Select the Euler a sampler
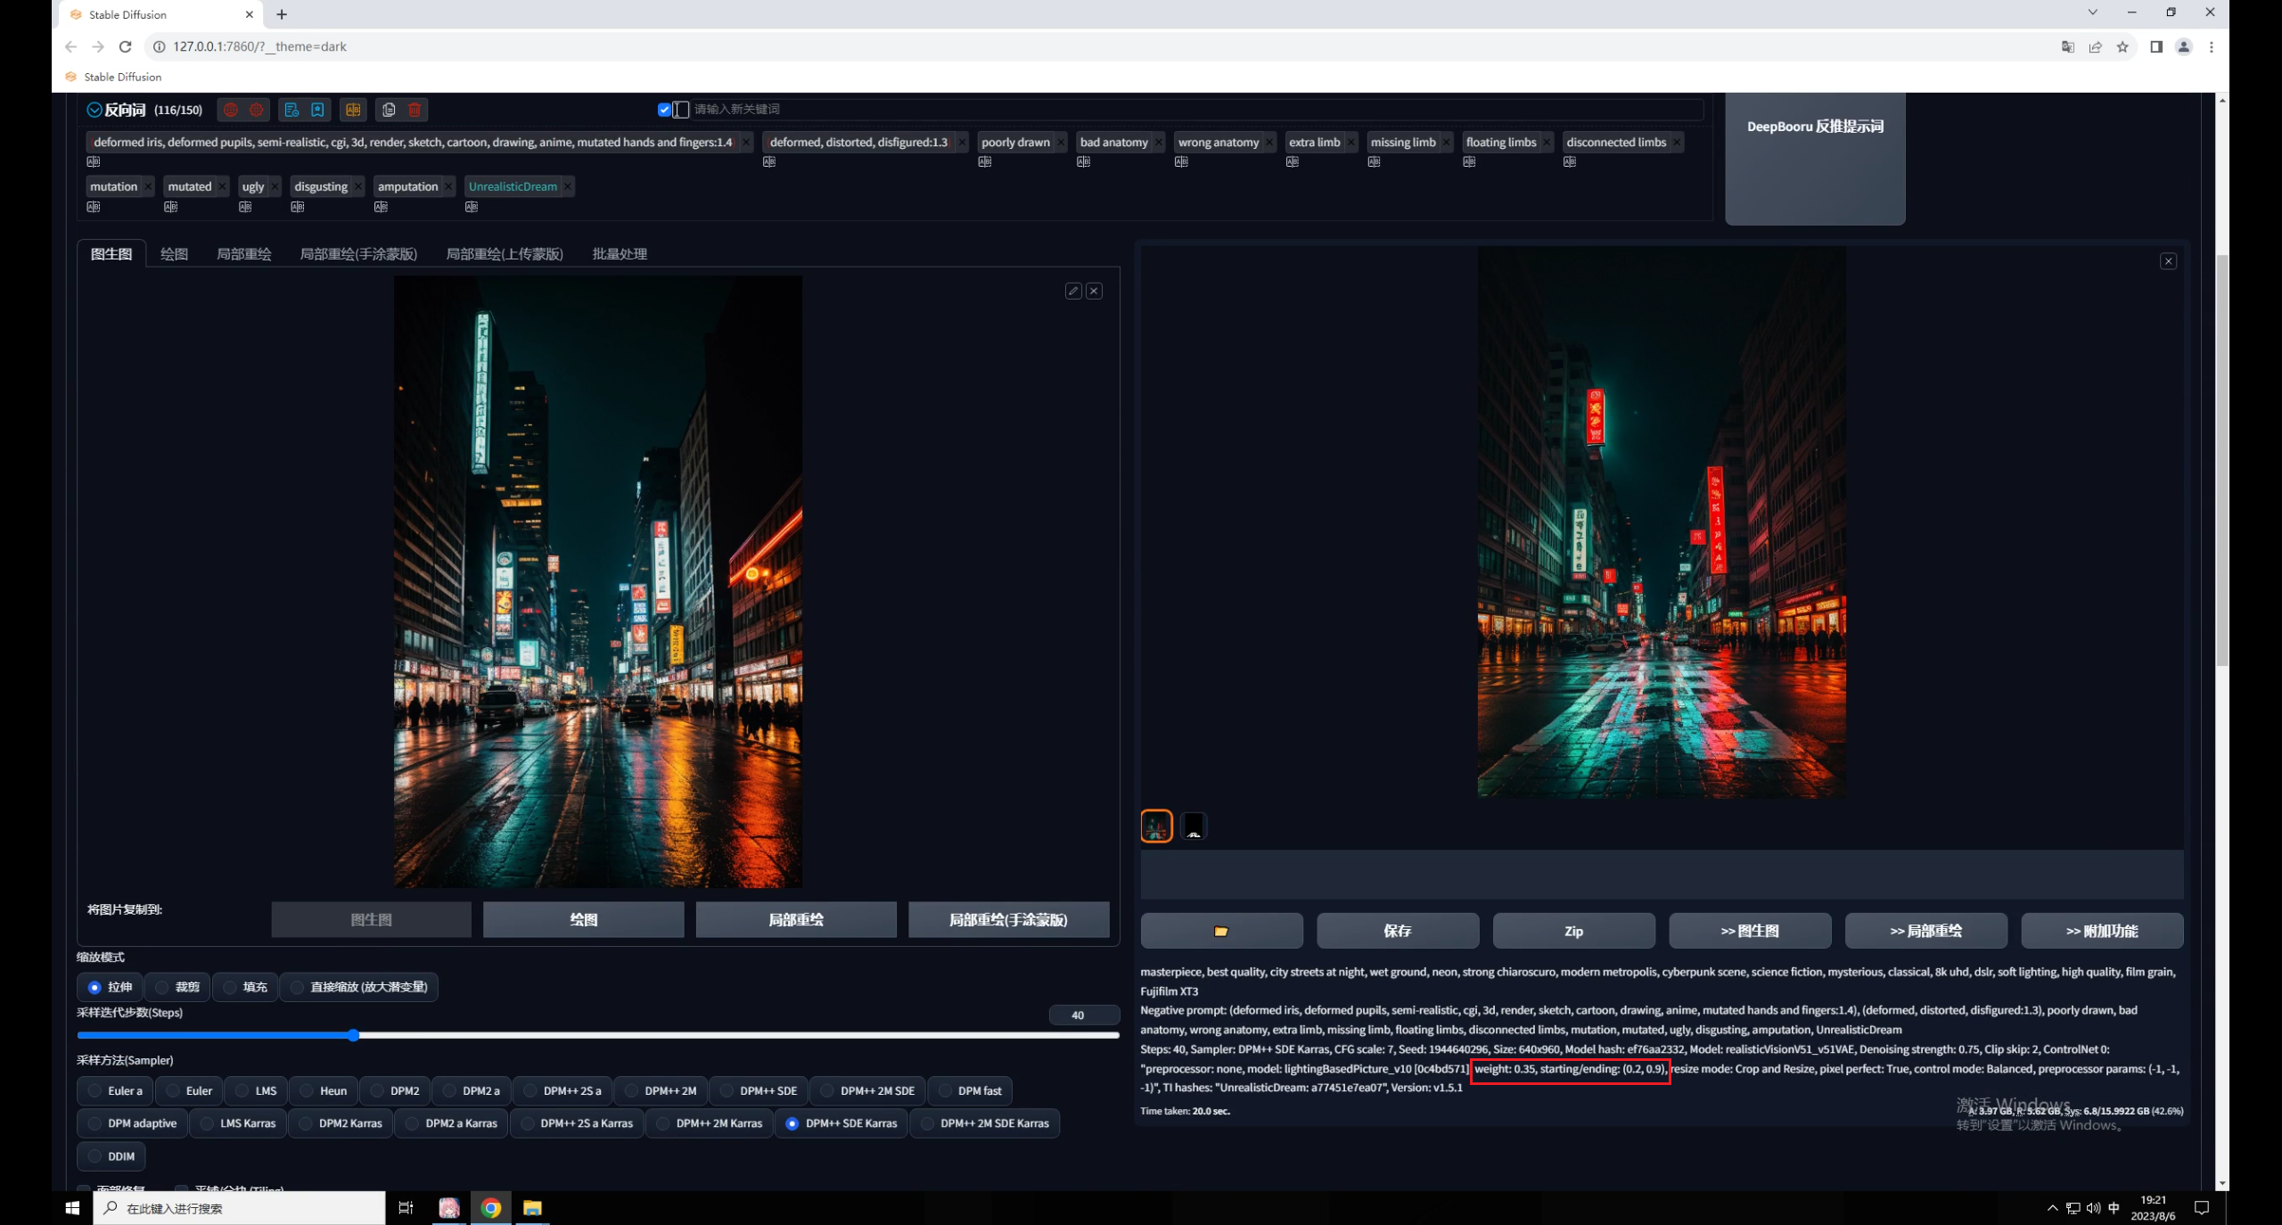The width and height of the screenshot is (2282, 1225). (x=94, y=1090)
